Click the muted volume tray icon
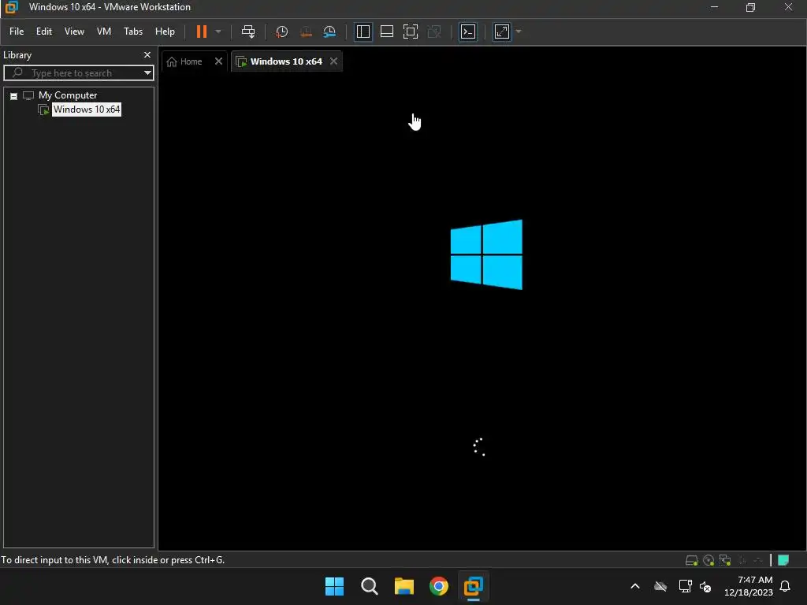This screenshot has height=605, width=807. [705, 586]
